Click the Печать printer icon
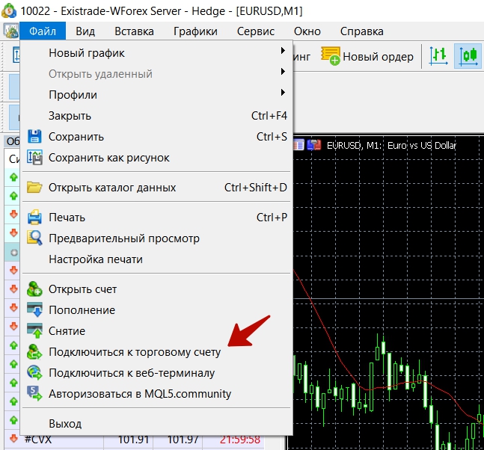Screen dimensions: 484x450 click(34, 217)
